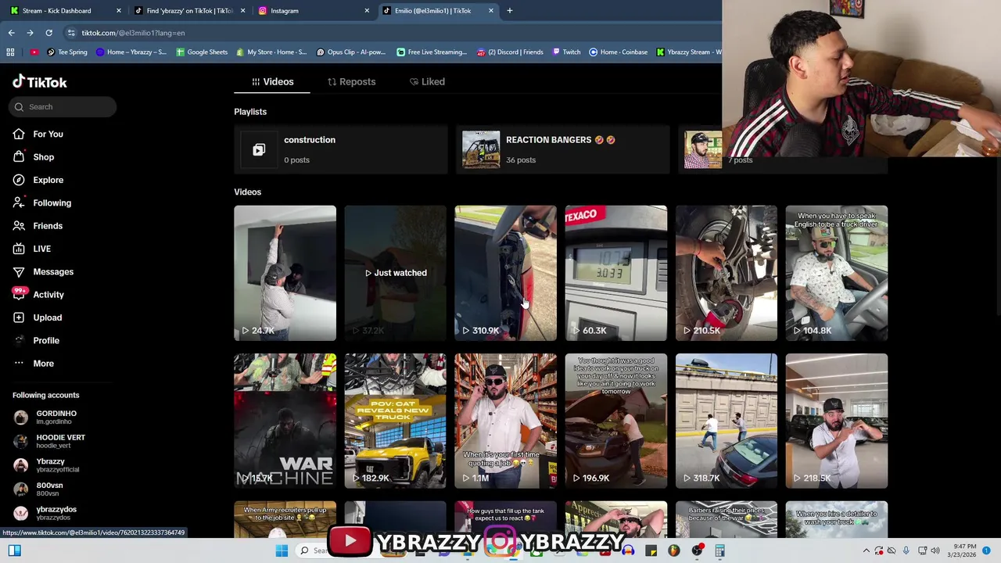Switch to the Videos tab
This screenshot has width=1001, height=563.
click(272, 81)
